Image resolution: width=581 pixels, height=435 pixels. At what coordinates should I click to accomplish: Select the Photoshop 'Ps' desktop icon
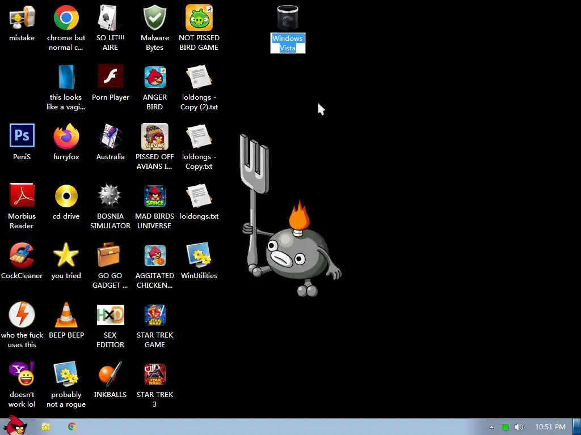point(22,135)
